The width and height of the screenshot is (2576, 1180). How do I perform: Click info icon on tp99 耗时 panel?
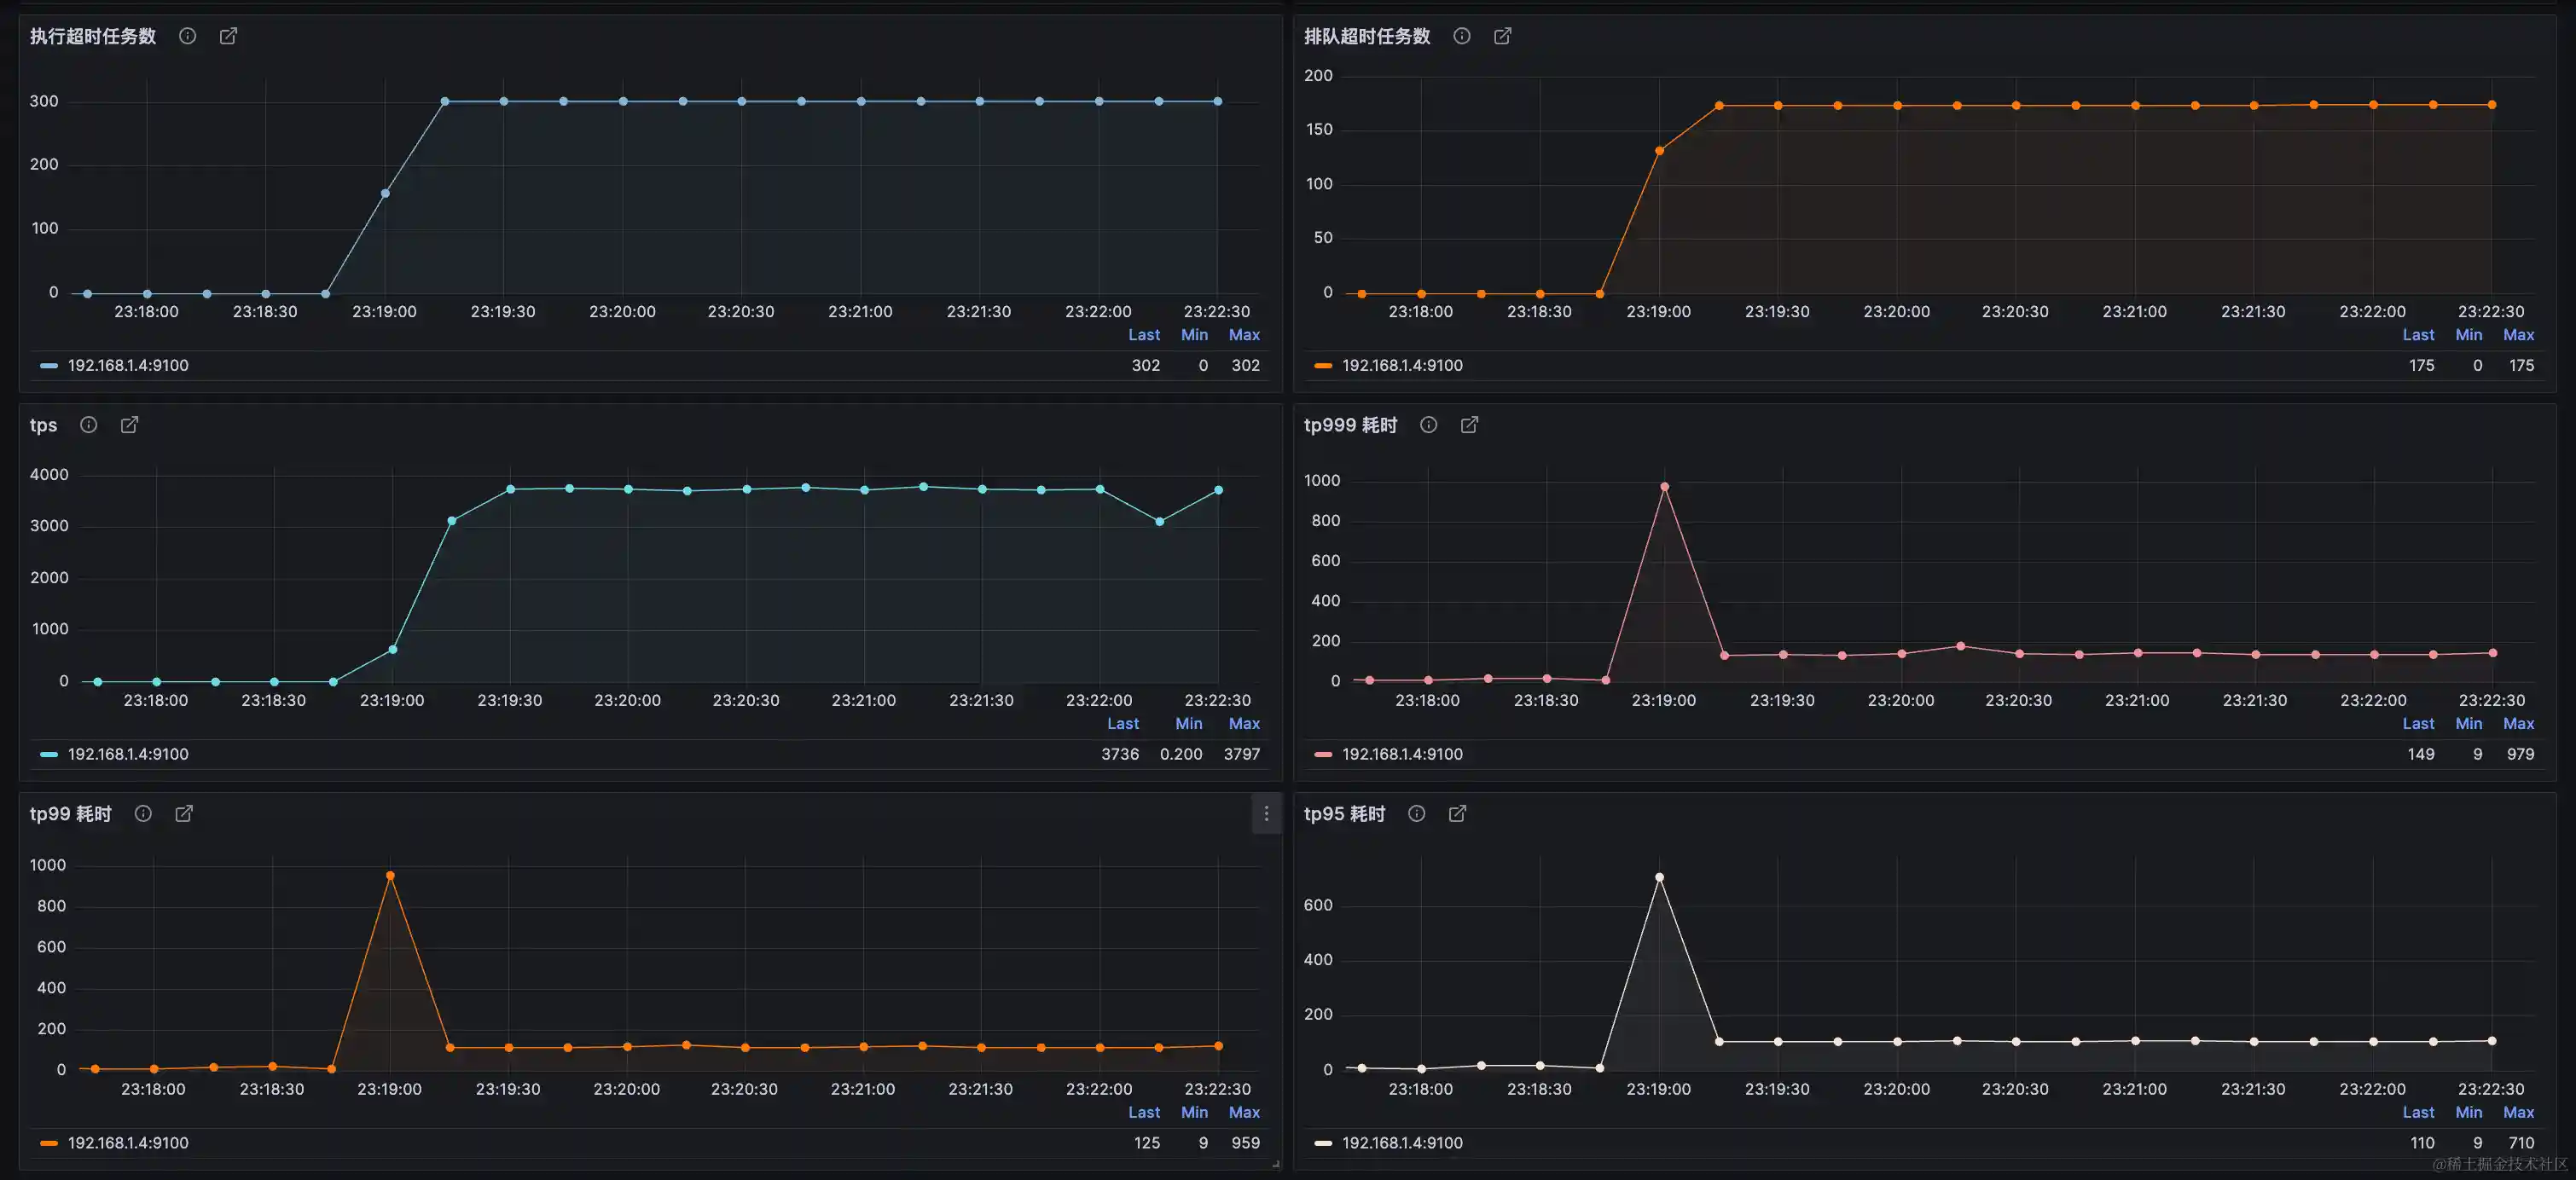(x=143, y=813)
